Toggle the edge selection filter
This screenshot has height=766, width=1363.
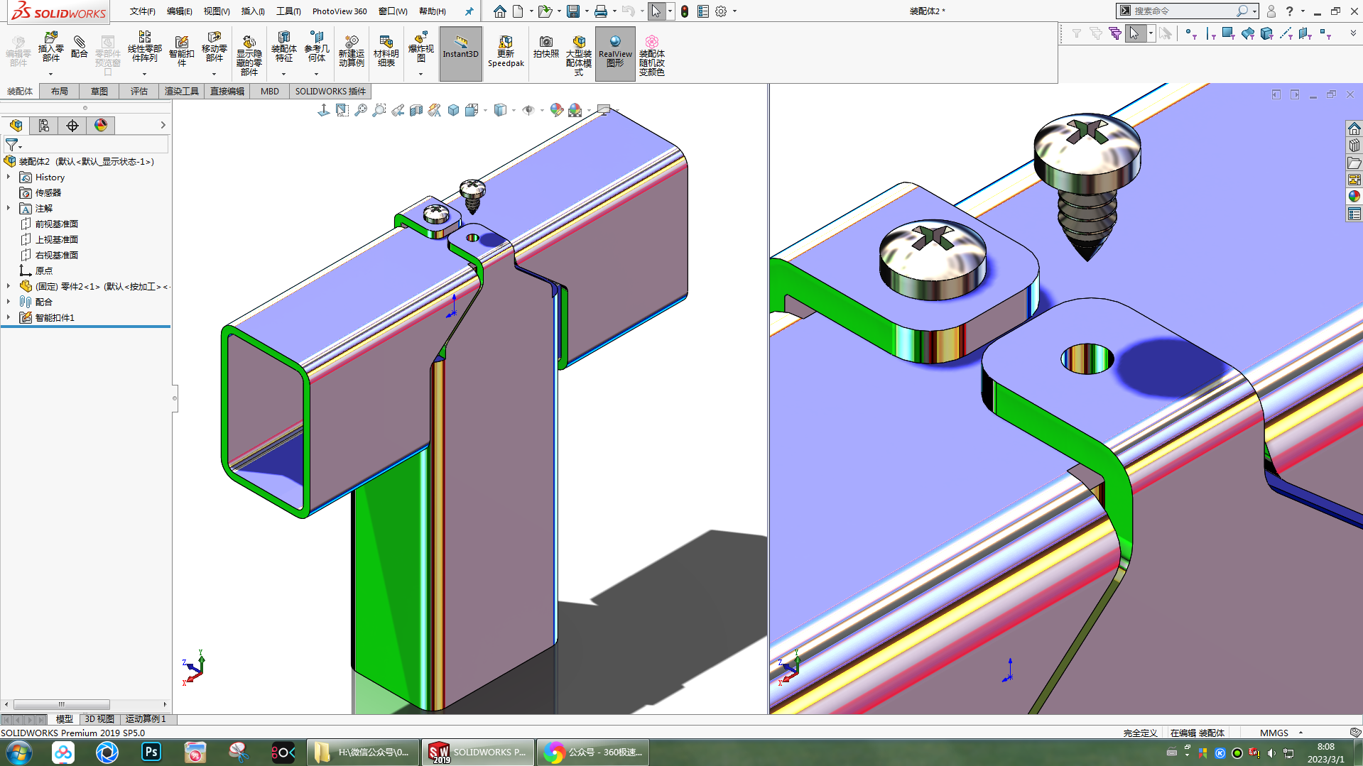tap(1210, 33)
